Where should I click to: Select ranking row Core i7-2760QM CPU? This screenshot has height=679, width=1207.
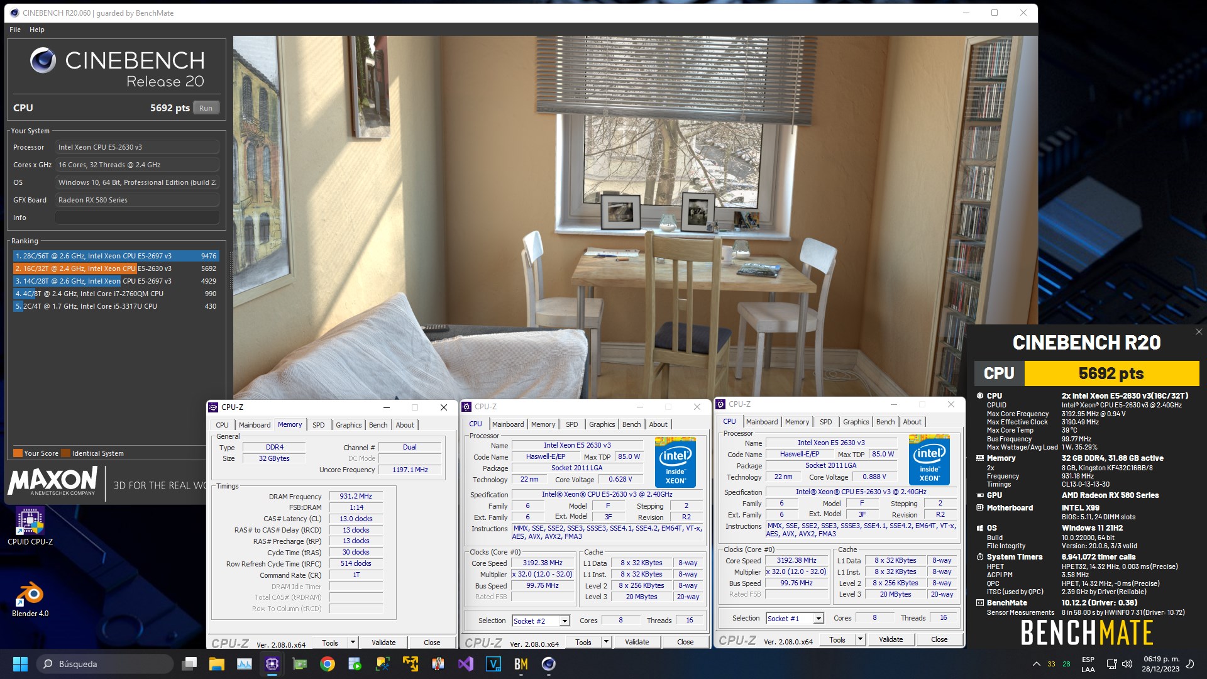(116, 294)
